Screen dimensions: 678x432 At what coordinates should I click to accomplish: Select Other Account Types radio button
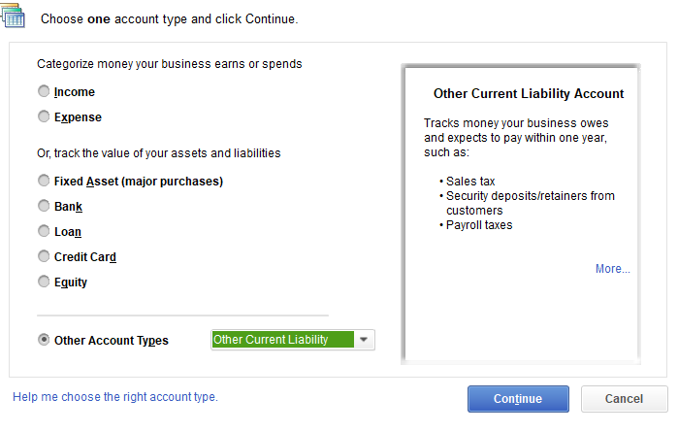coord(43,340)
